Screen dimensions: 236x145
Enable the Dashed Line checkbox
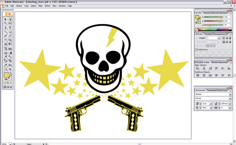point(196,49)
